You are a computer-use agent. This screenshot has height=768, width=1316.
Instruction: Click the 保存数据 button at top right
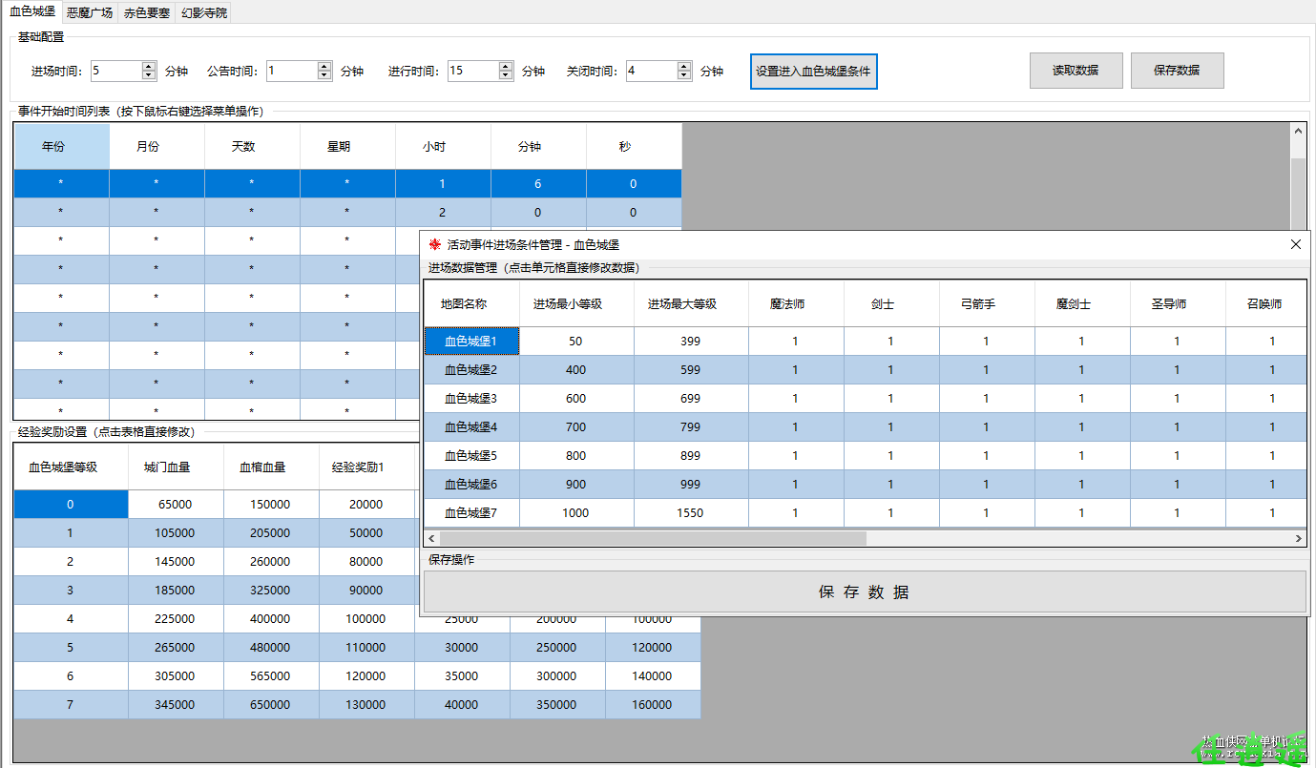[1177, 71]
